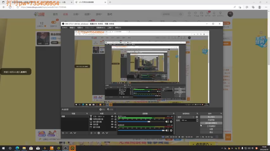Open OBS Studio icon in the taskbar
The width and height of the screenshot is (270, 151).
(x=65, y=148)
